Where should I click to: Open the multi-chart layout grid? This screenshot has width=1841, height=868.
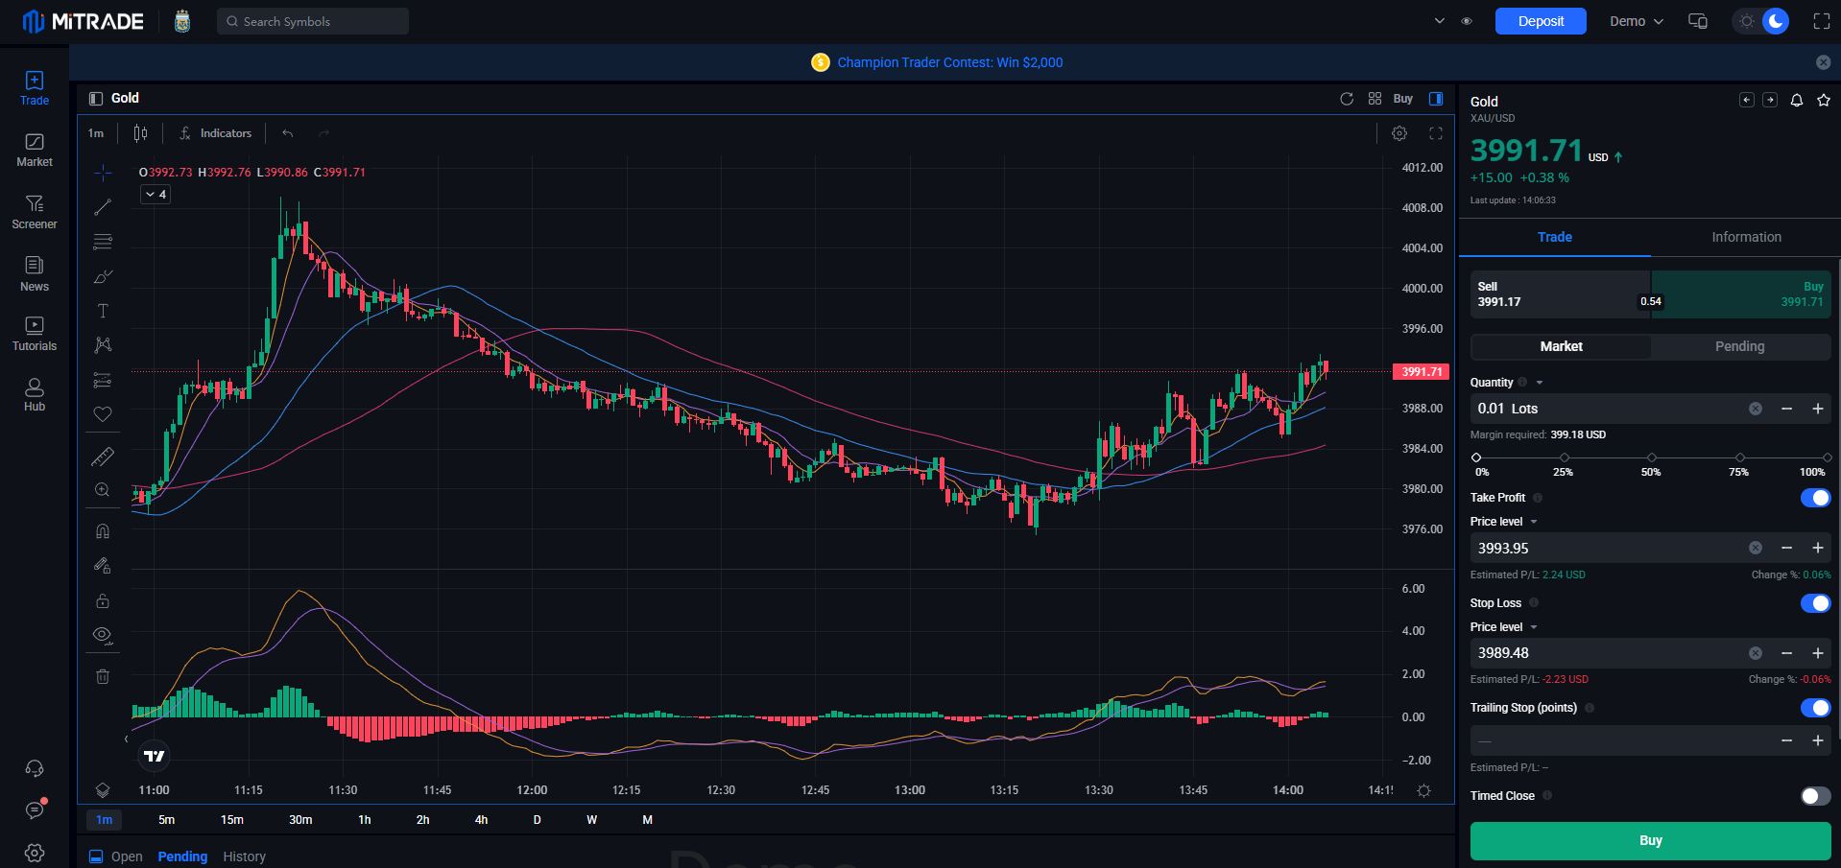click(x=1375, y=99)
